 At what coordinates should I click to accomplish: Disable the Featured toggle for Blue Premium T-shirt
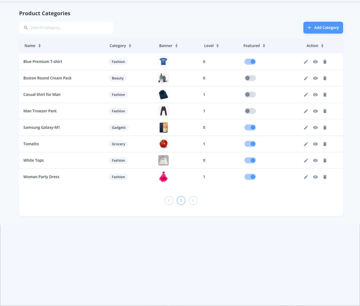(250, 61)
